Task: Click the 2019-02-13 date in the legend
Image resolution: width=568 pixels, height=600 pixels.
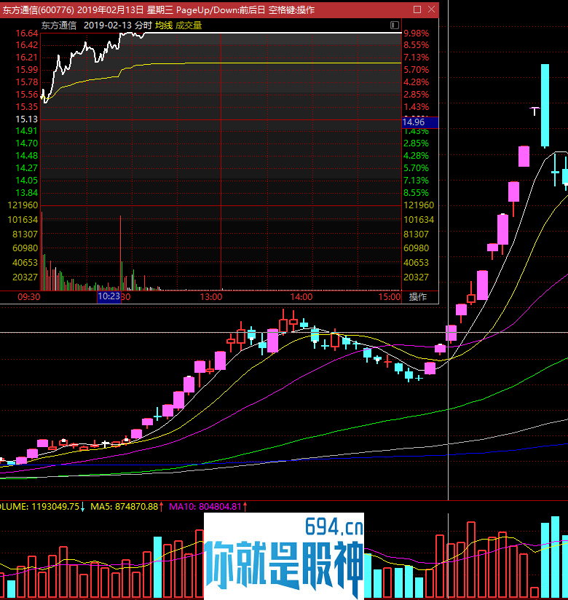Action: coord(108,25)
